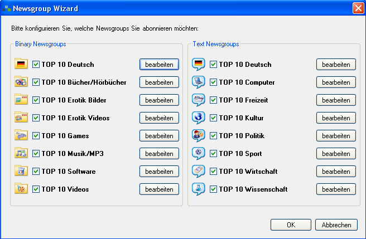The height and width of the screenshot is (239, 366).
Task: Toggle TOP 10 Software checkbox
Action: (x=36, y=172)
